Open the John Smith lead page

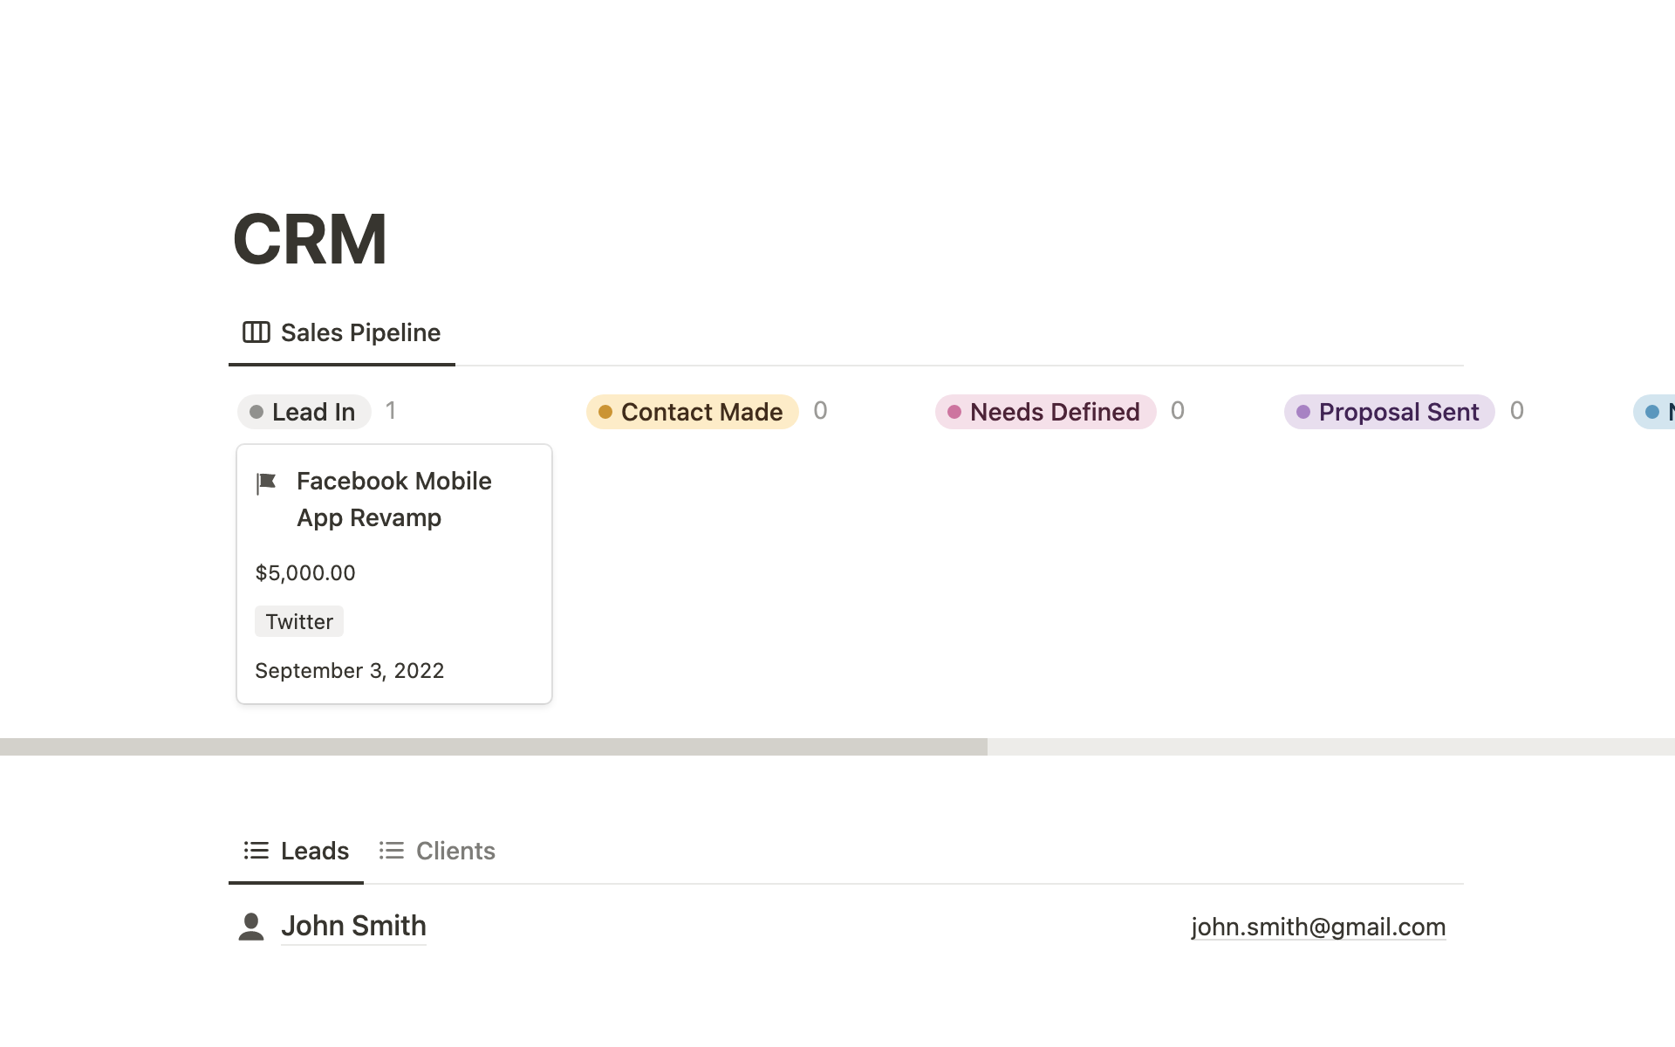click(353, 926)
